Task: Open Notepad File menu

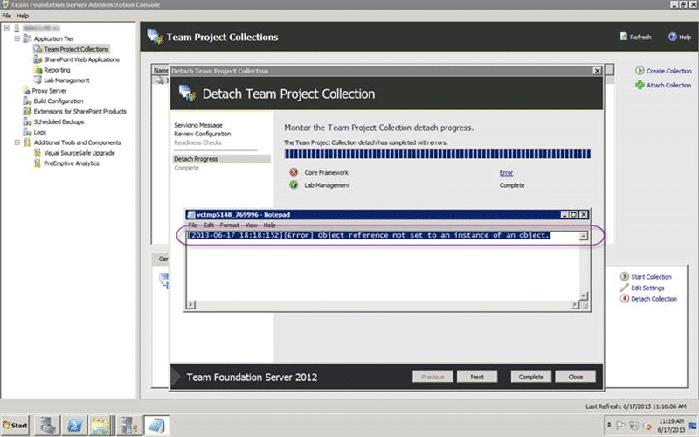Action: pos(192,225)
